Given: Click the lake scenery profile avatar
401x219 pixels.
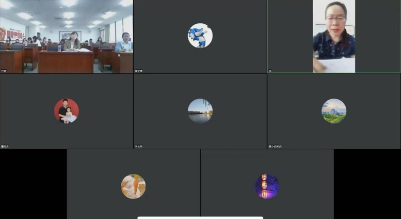Looking at the screenshot, I should pyautogui.click(x=200, y=111).
